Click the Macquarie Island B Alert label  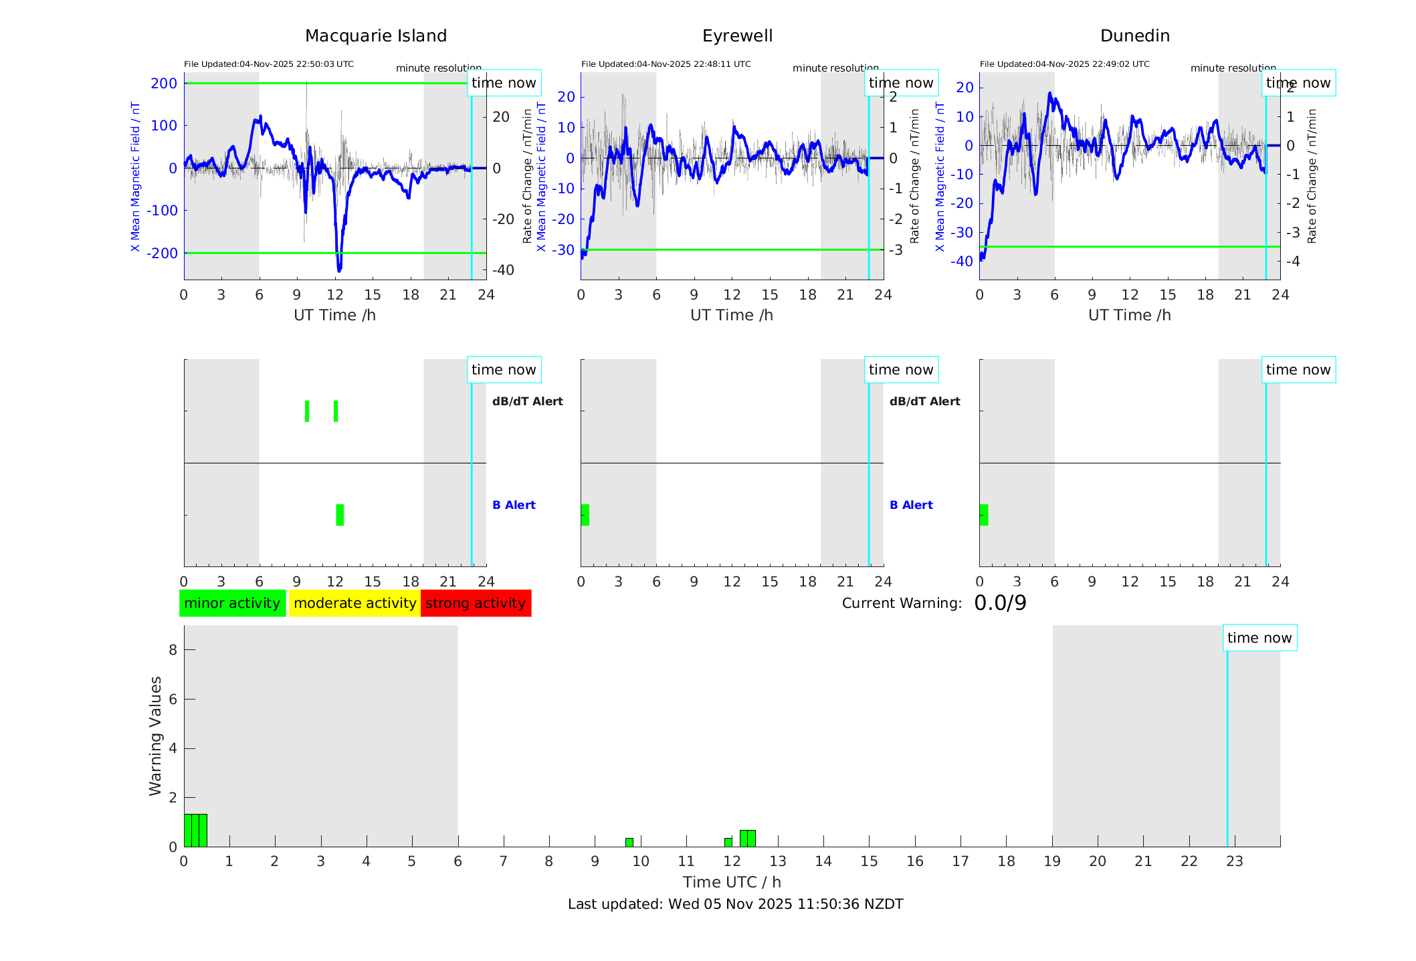(514, 505)
